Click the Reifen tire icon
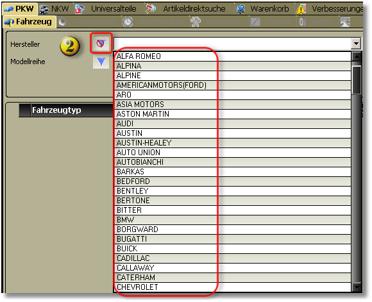Image resolution: width=372 pixels, height=302 pixels. click(303, 22)
